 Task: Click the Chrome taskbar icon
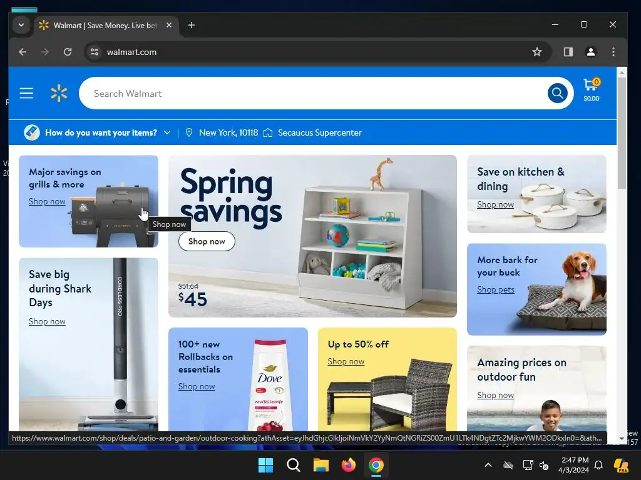click(376, 465)
